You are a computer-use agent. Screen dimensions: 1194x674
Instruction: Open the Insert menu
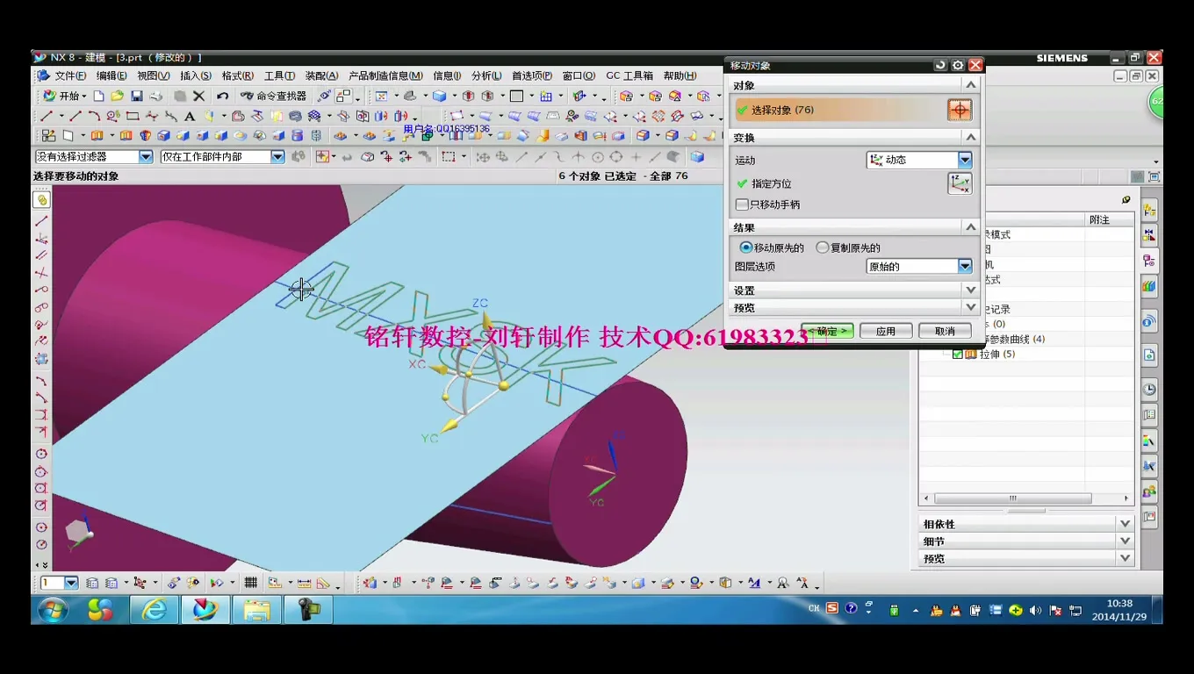(x=195, y=75)
